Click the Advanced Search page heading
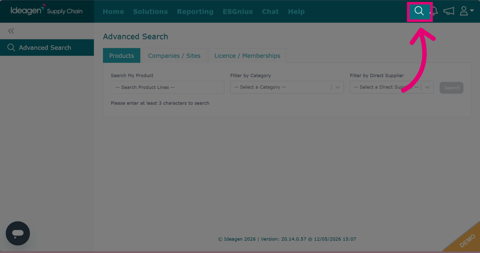Screen dimensions: 480x253 tap(135, 36)
